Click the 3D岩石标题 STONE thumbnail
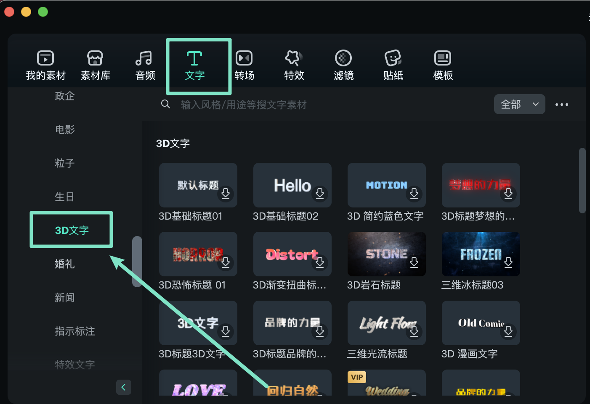 tap(386, 254)
